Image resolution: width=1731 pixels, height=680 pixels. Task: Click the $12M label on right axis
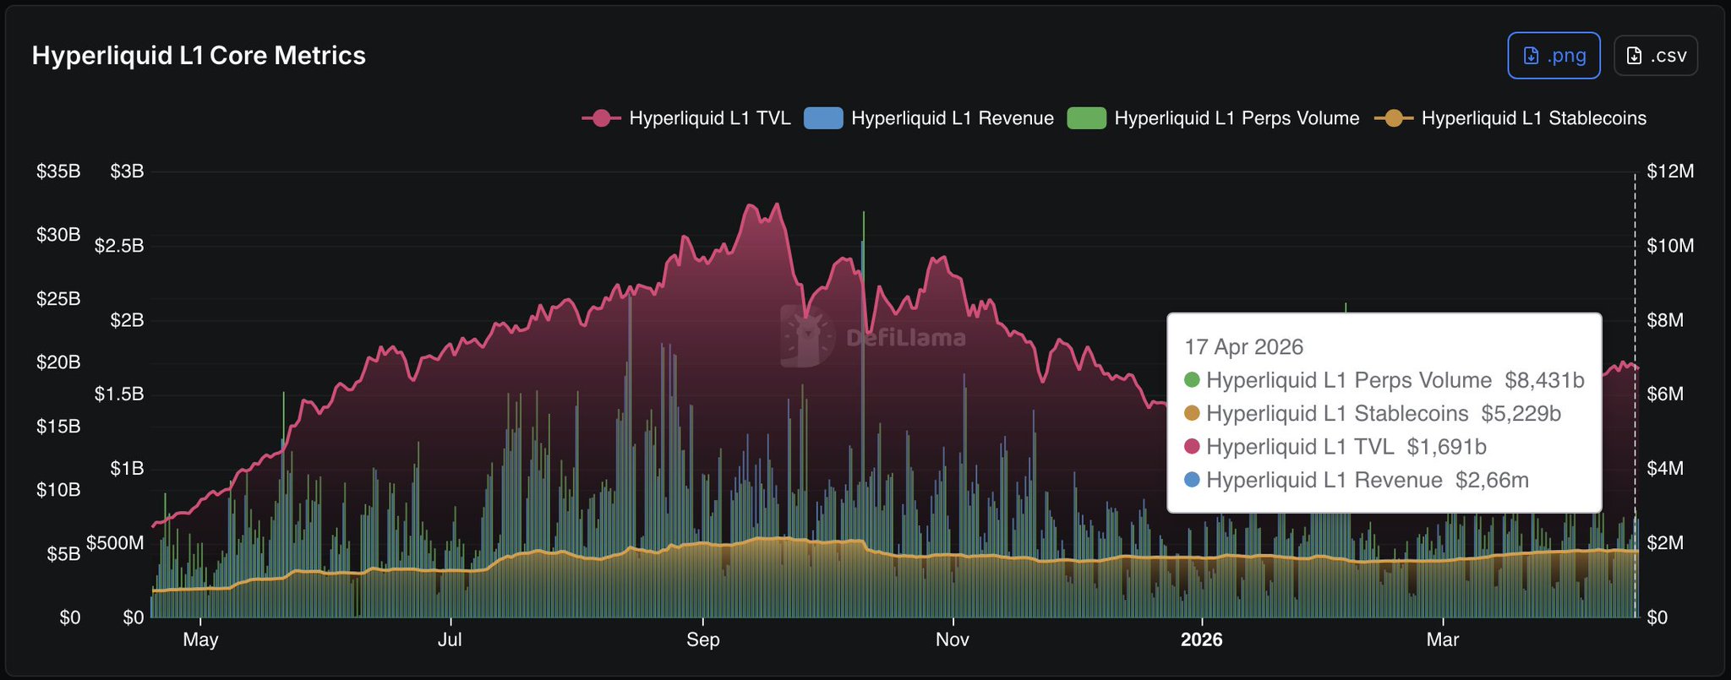[1670, 171]
